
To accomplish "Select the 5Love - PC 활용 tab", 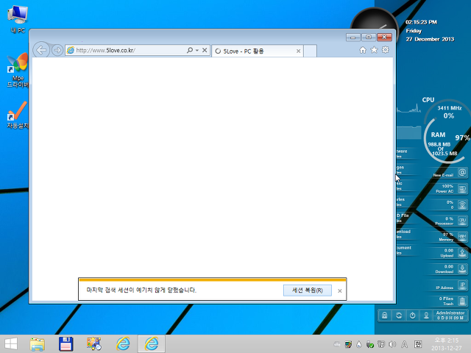I will 256,51.
